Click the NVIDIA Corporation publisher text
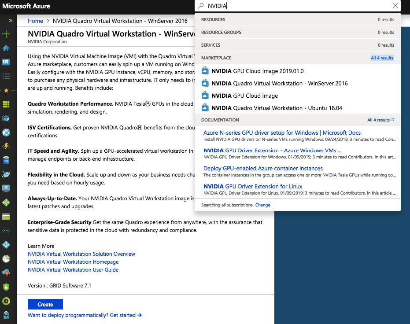The width and height of the screenshot is (410, 324). click(47, 42)
